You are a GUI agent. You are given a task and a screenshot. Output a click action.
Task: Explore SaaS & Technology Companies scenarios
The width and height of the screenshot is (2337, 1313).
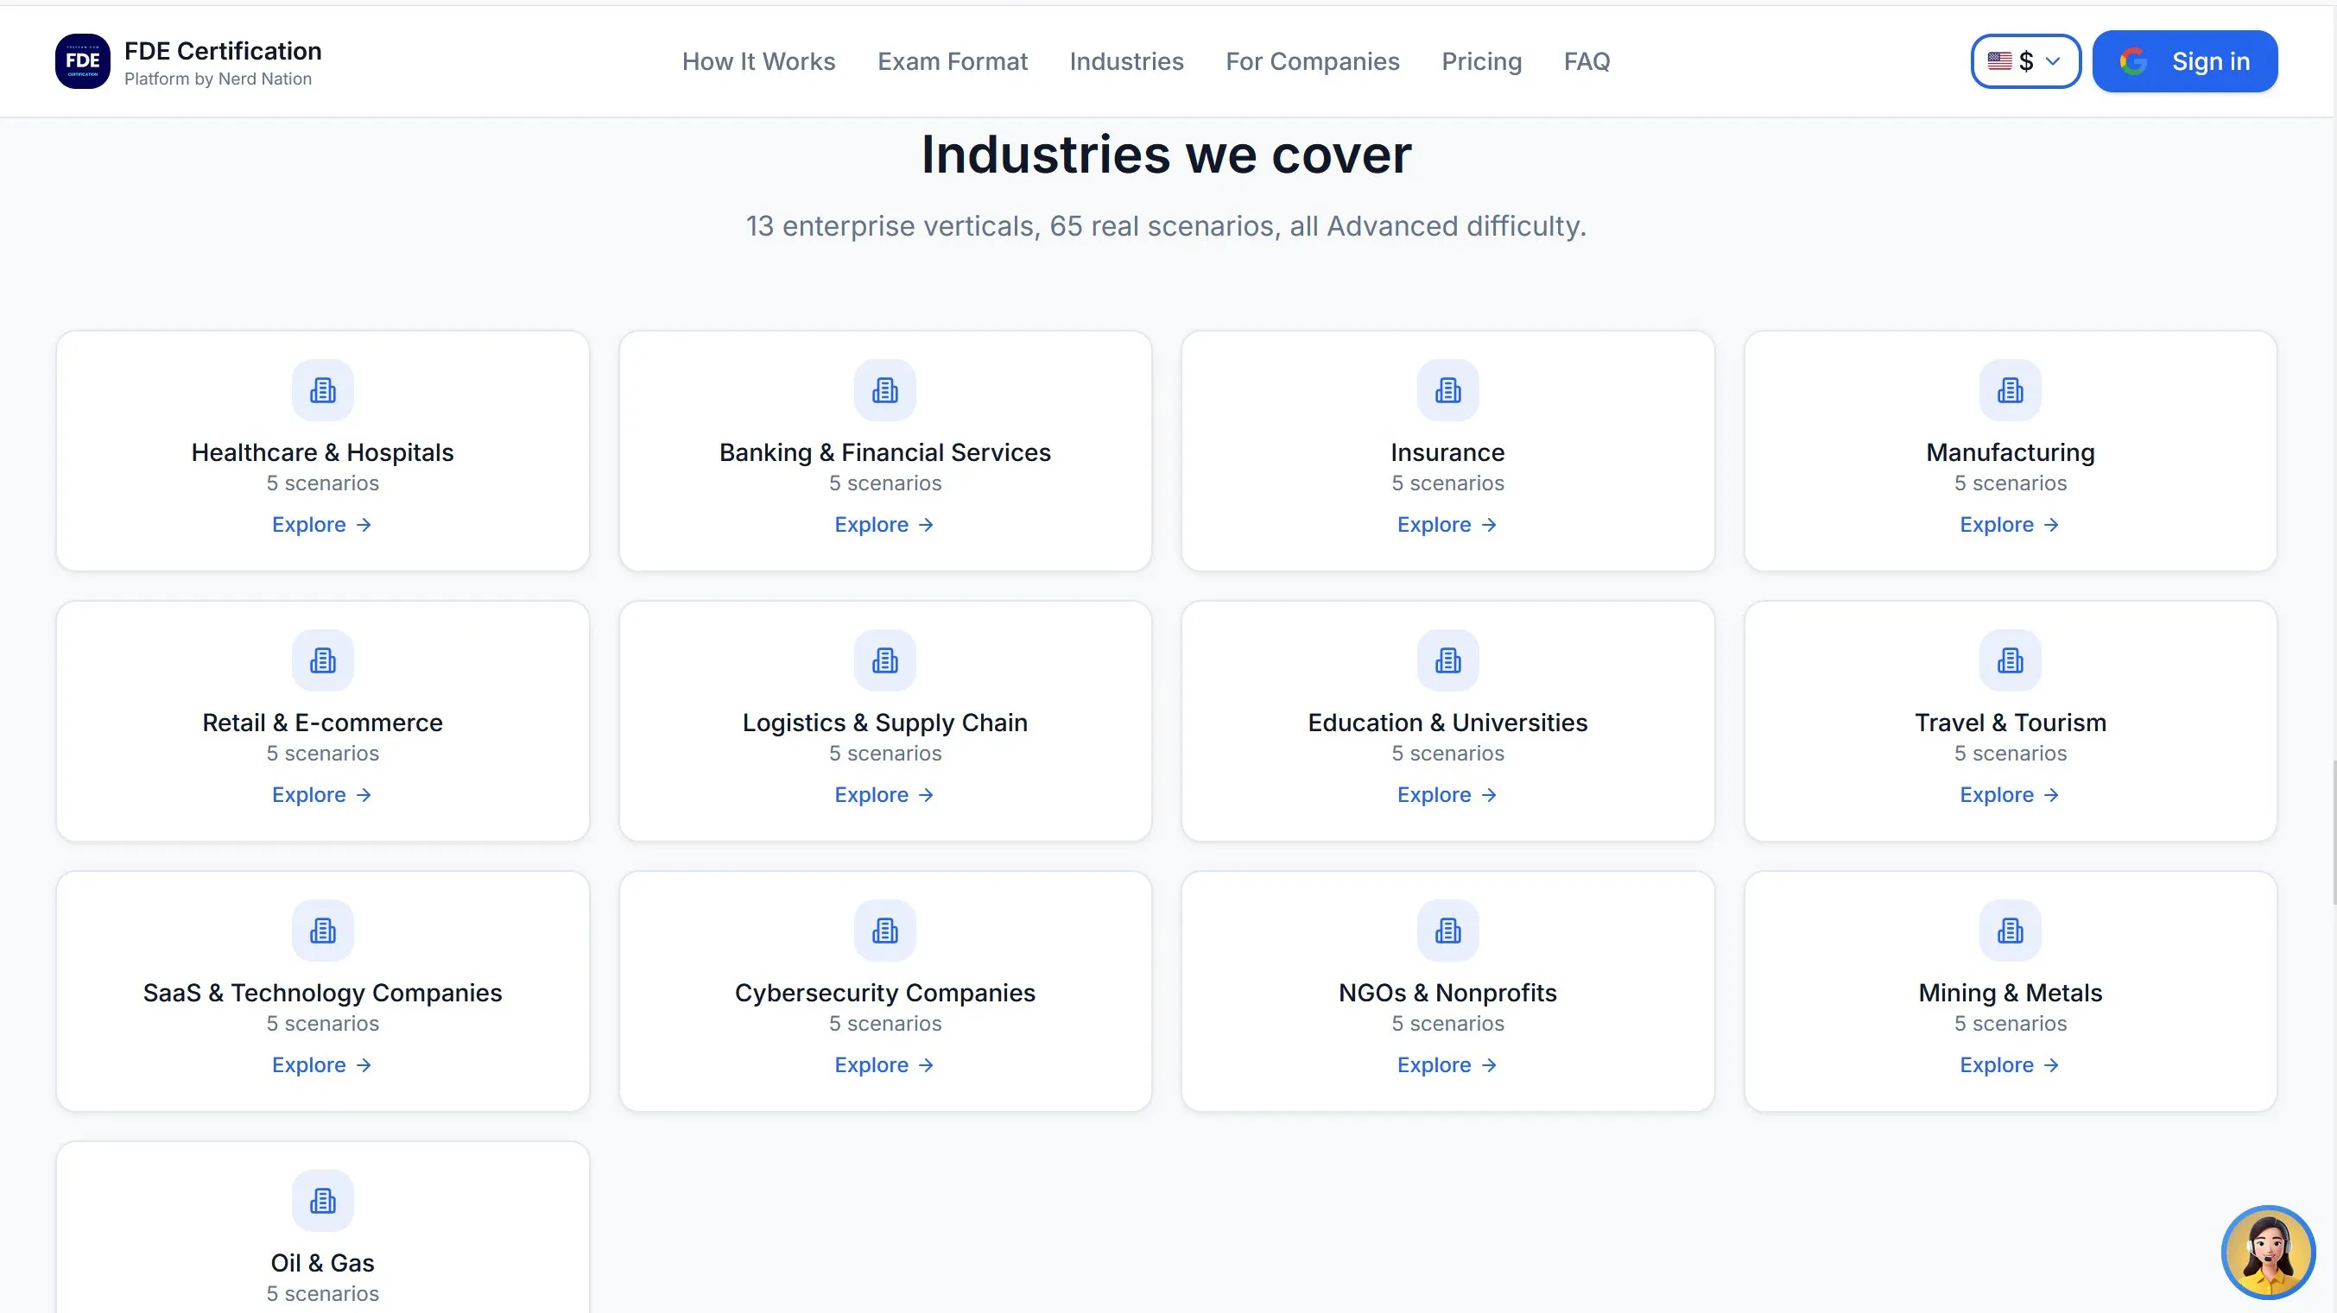point(322,1065)
